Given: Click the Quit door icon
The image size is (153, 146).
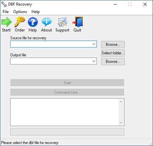Looking at the screenshot, I should (77, 22).
